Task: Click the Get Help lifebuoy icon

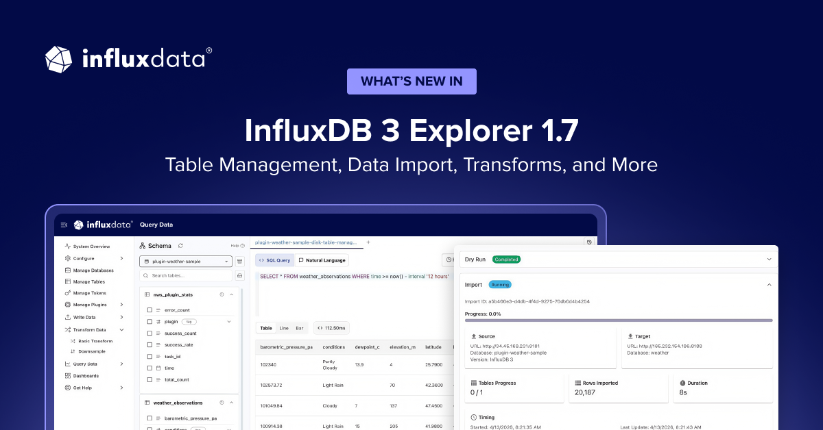Action: [x=67, y=388]
